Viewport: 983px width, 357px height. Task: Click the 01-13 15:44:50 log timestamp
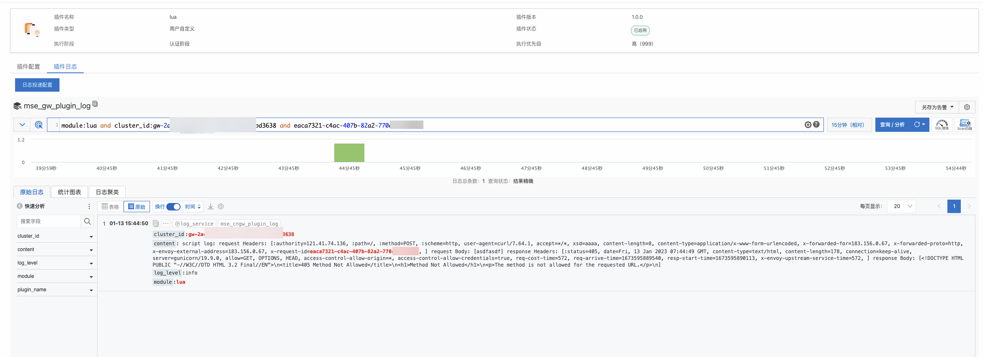[129, 223]
